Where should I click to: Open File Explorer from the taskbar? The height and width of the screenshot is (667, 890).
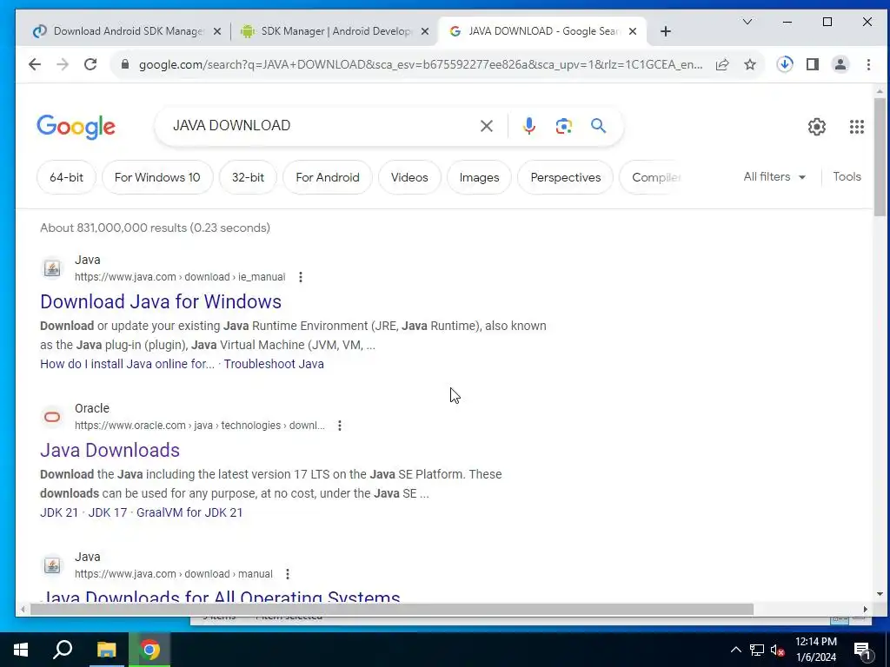(x=106, y=650)
